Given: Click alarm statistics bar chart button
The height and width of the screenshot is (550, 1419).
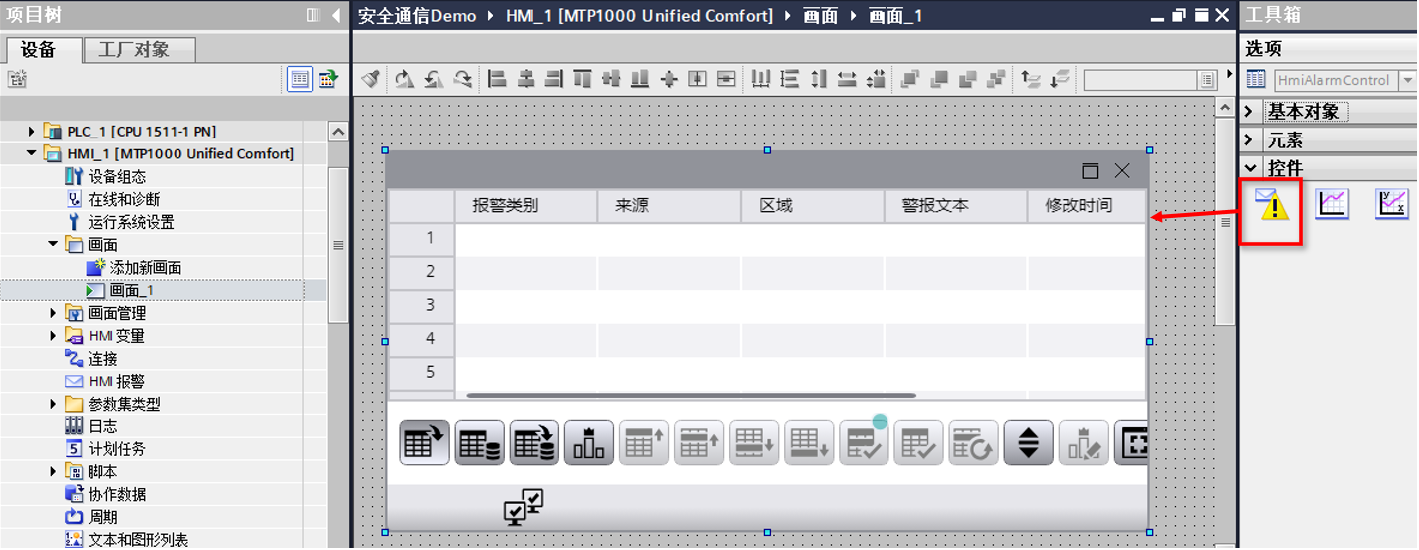Looking at the screenshot, I should click(x=589, y=442).
